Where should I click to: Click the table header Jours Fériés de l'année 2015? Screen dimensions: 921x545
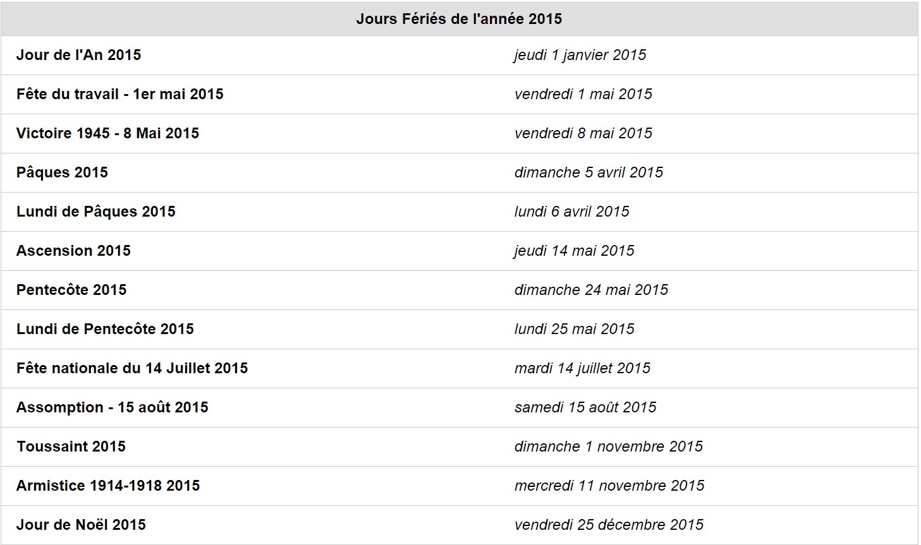point(459,19)
